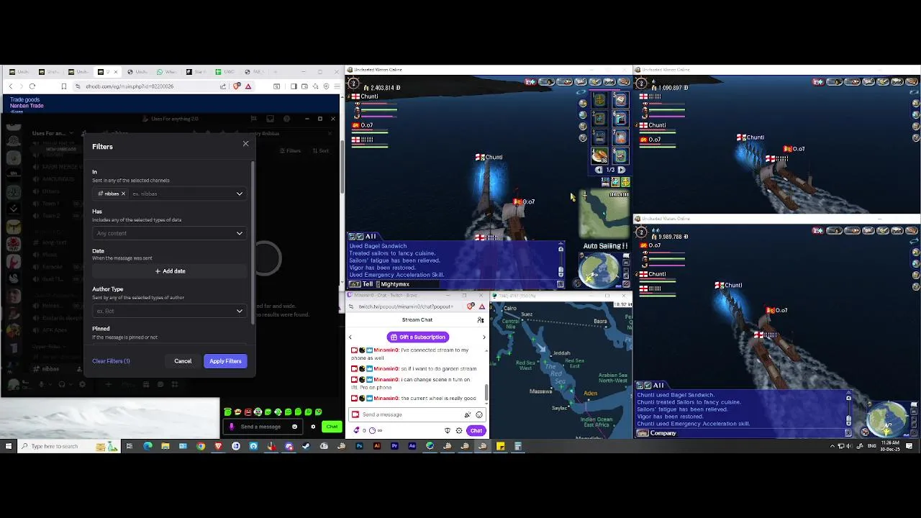The image size is (921, 518).
Task: Open Sticky Notes from the taskbar
Action: point(500,446)
